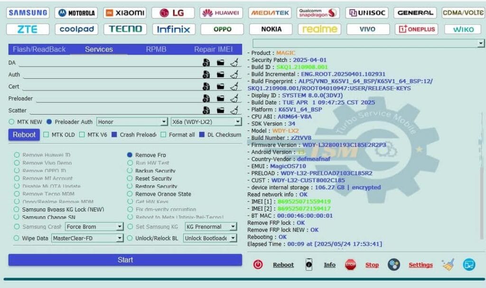Image resolution: width=486 pixels, height=288 pixels.
Task: Open the Cert row folder icon
Action: tap(220, 86)
